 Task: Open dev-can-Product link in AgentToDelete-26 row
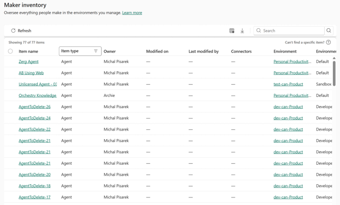[288, 107]
